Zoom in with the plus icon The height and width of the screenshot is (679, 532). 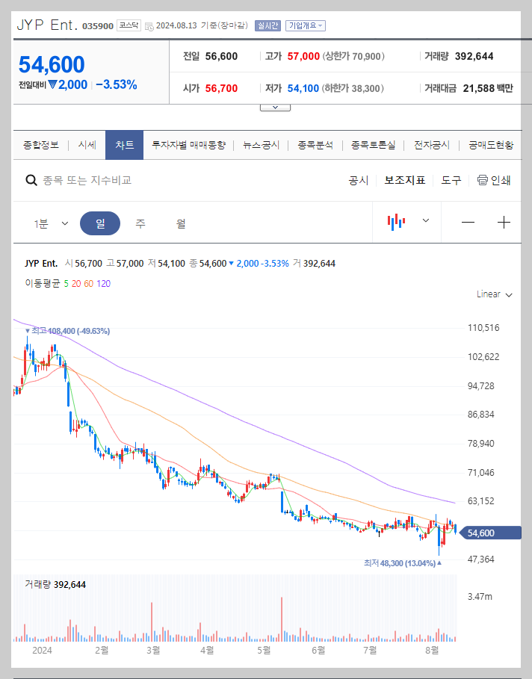504,222
